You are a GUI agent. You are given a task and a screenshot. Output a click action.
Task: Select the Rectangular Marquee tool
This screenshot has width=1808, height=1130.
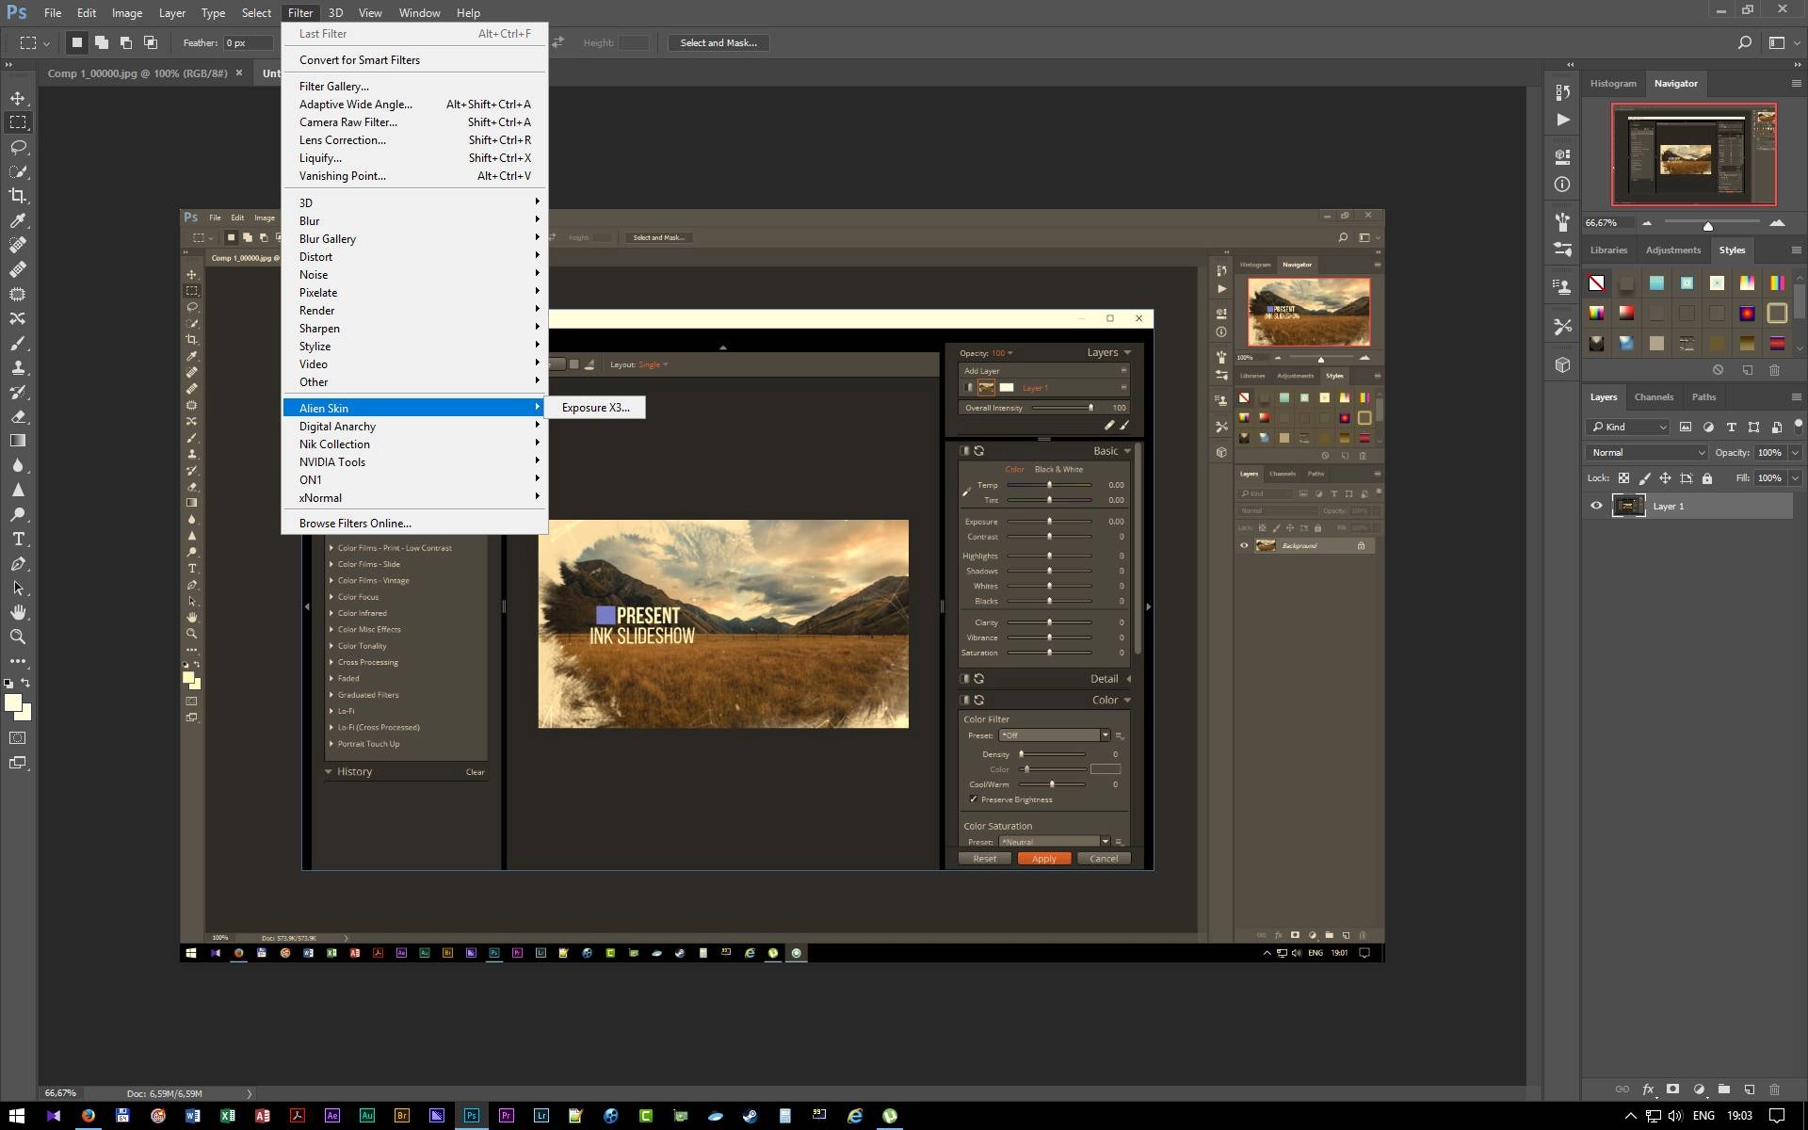pos(18,122)
